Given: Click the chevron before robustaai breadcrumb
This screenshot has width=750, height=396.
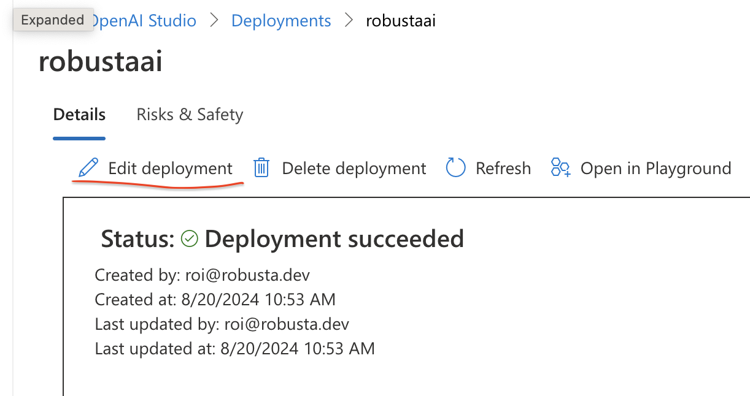Looking at the screenshot, I should click(x=349, y=20).
